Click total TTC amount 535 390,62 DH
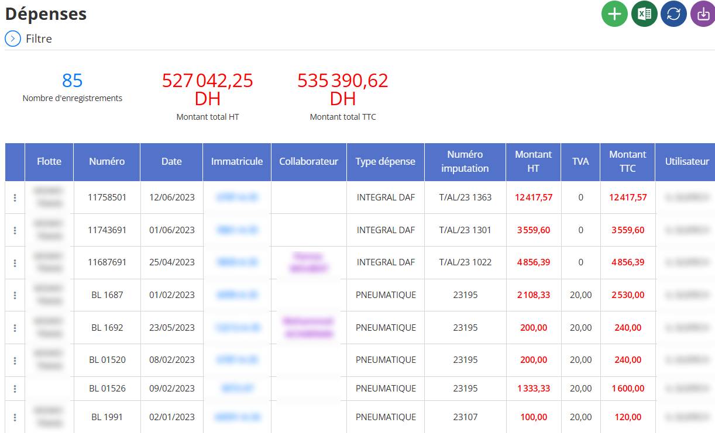The width and height of the screenshot is (715, 433). pyautogui.click(x=343, y=89)
